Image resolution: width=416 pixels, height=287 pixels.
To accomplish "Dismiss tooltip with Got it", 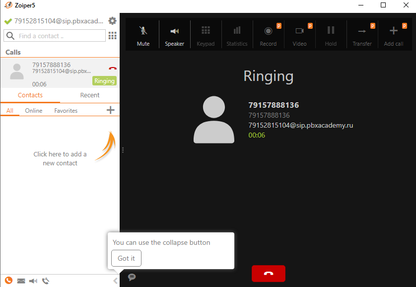I will click(126, 258).
